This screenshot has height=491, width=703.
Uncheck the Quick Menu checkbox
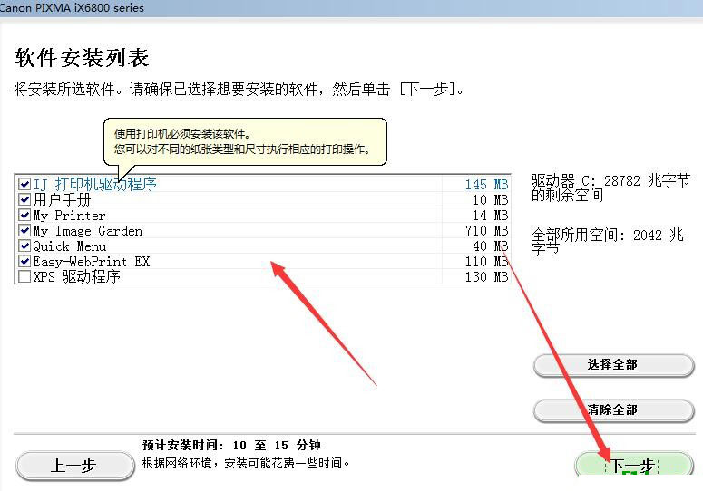click(24, 246)
